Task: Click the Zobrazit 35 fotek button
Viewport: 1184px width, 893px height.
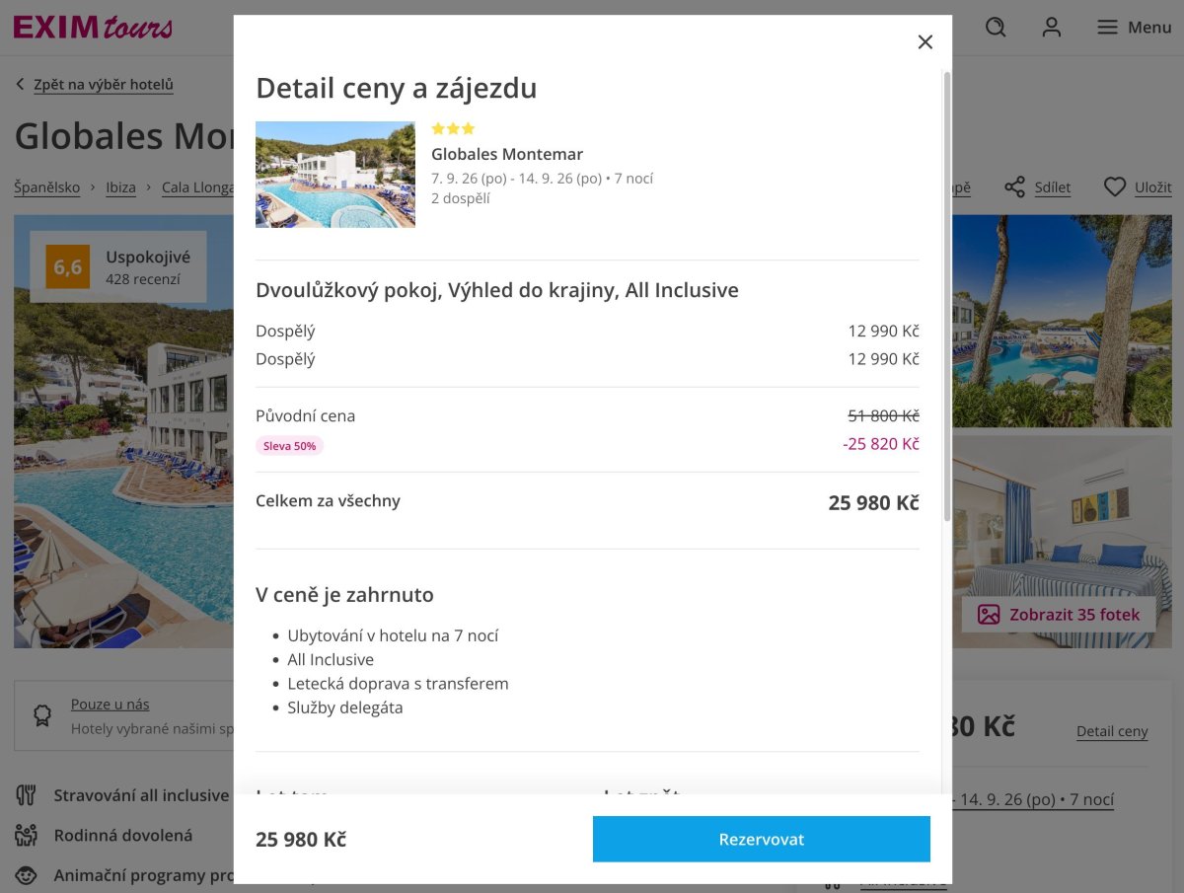Action: [1058, 615]
